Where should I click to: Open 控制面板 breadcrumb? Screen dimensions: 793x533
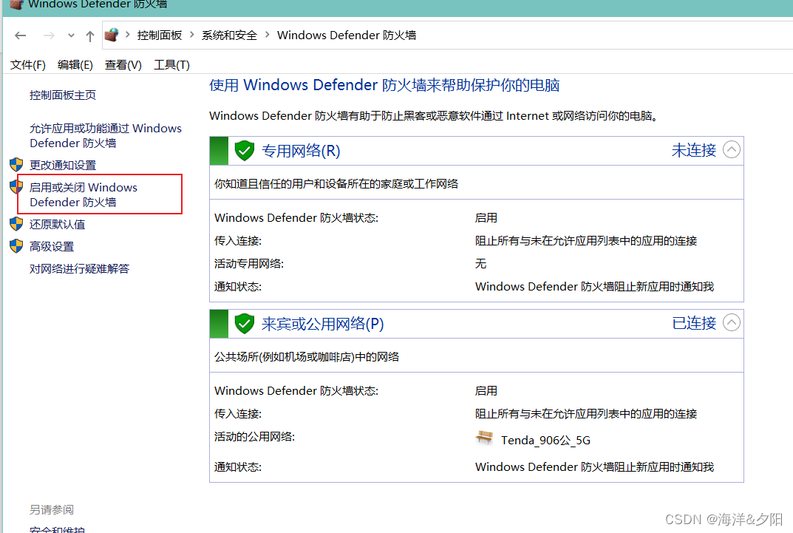(160, 35)
